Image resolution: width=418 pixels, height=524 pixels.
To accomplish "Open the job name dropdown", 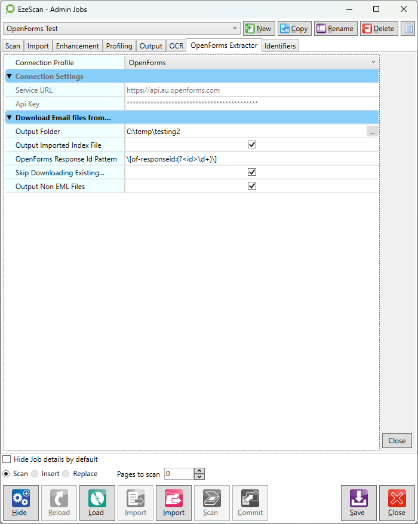I will (x=235, y=29).
